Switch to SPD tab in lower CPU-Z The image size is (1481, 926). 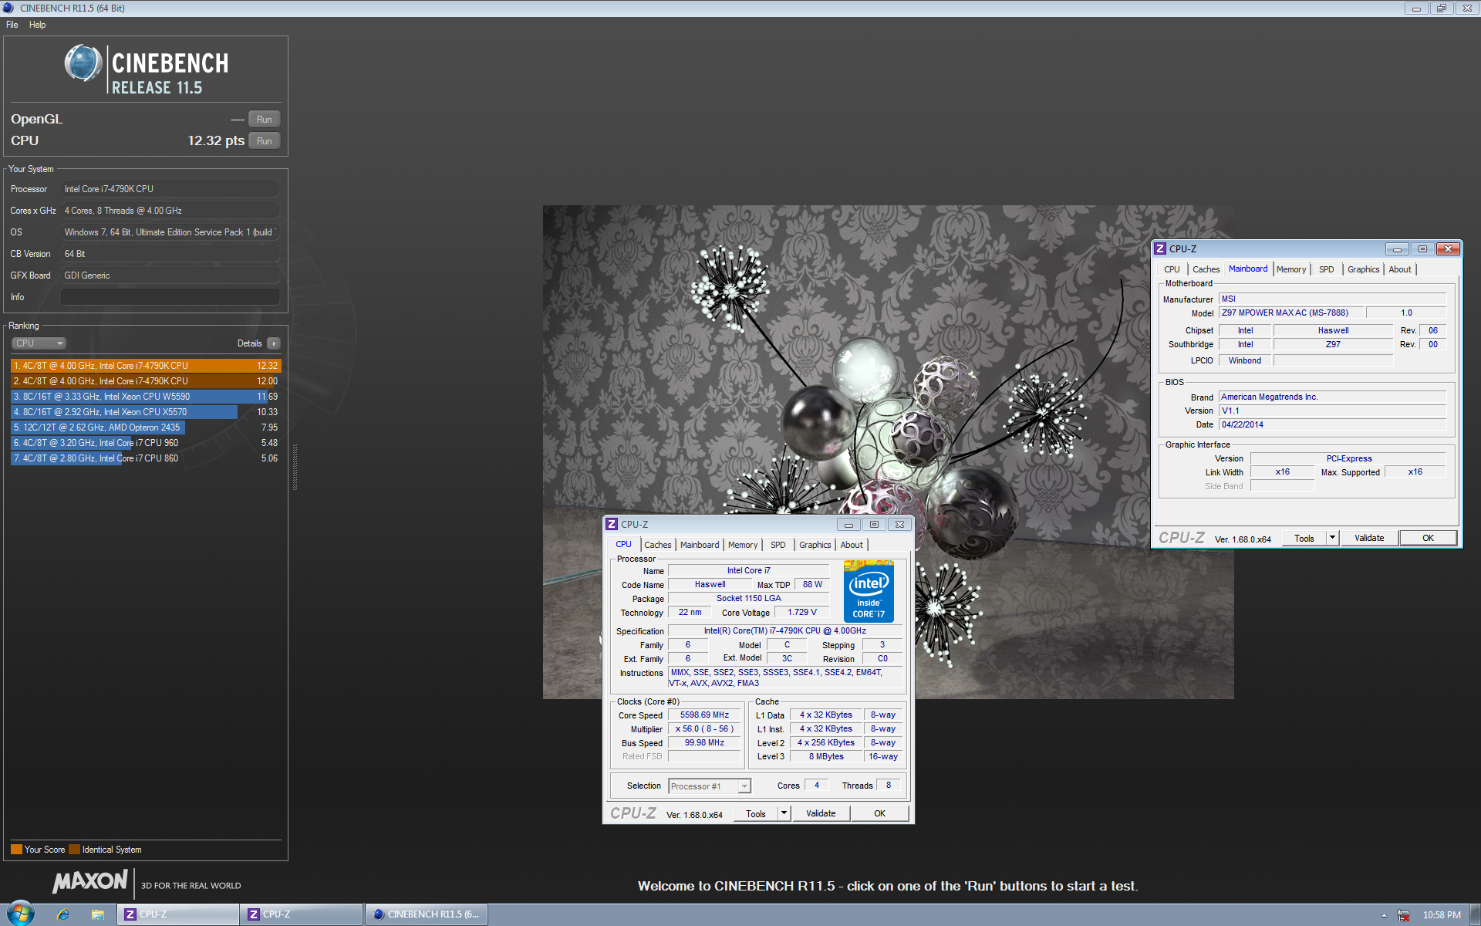778,545
